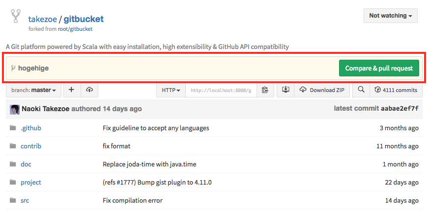
Task: Click the plus new file icon
Action: pos(72,90)
